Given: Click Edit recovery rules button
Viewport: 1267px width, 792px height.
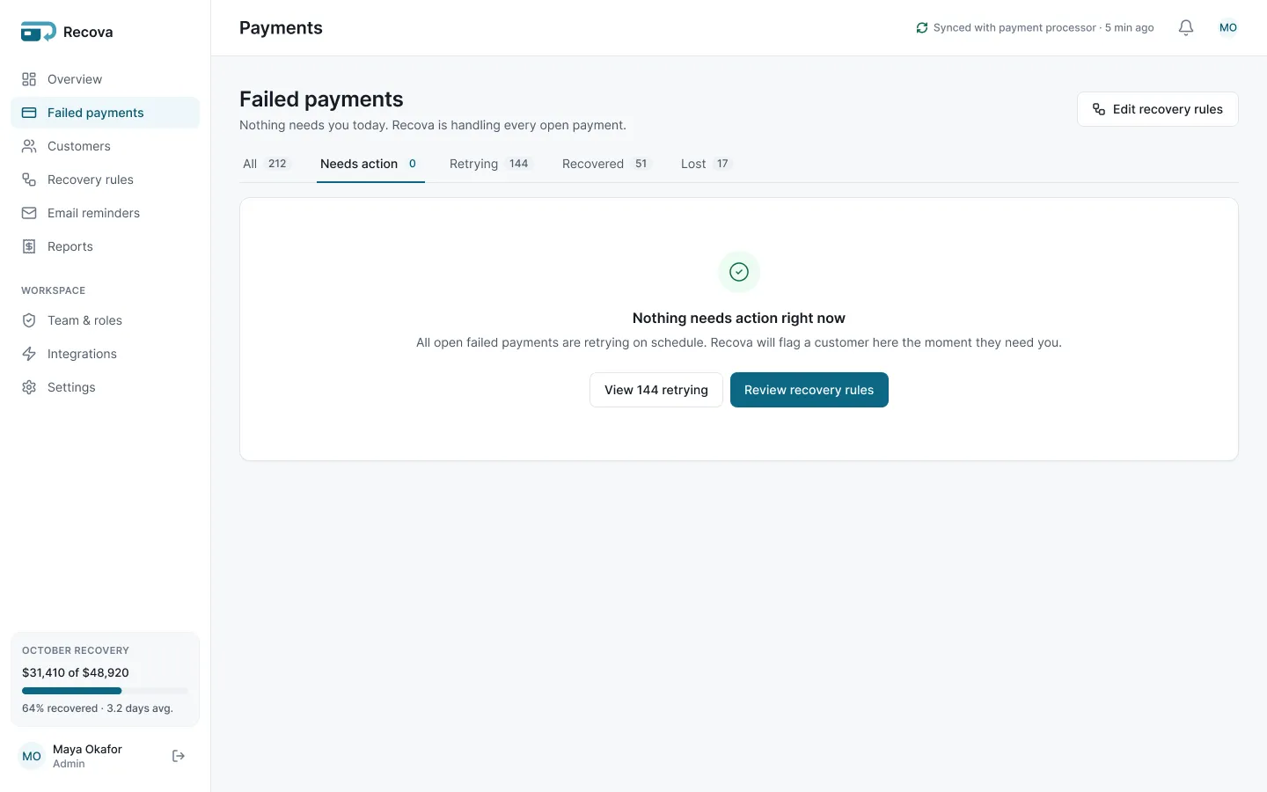Looking at the screenshot, I should point(1157,109).
